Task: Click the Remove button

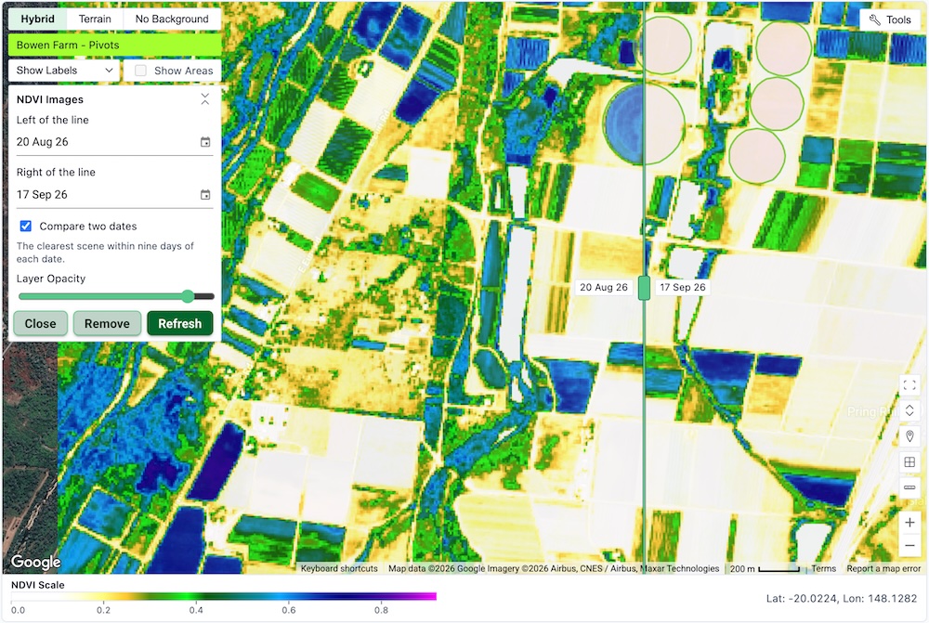Action: coord(107,323)
